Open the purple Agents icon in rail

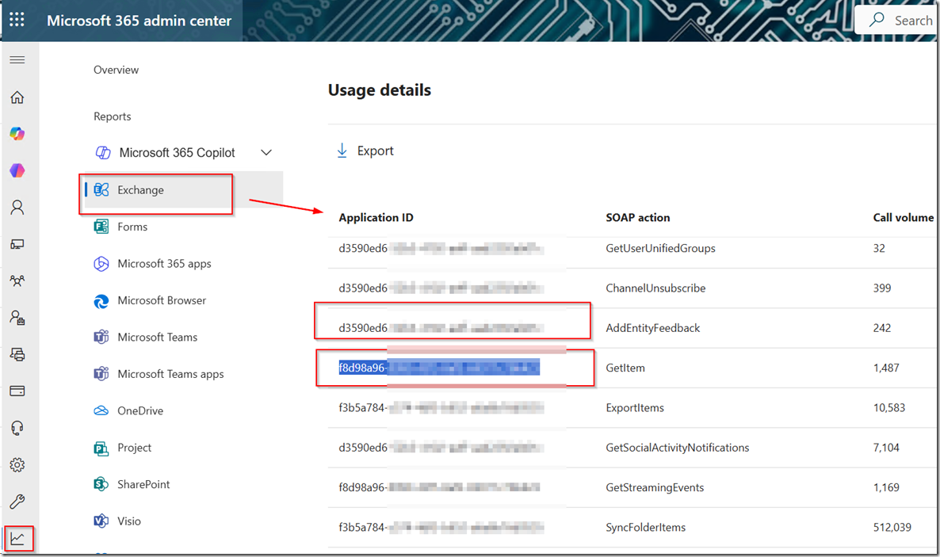tap(17, 171)
